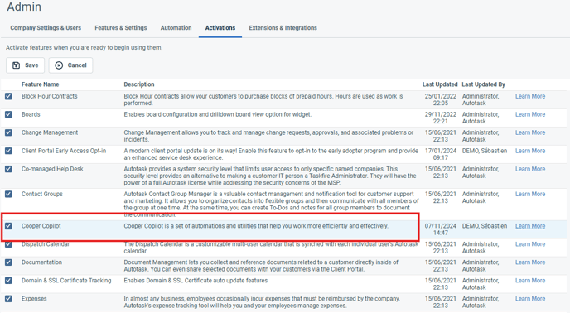Viewport: 570px width, 313px height.
Task: Open Learn More for Expenses
Action: click(x=530, y=299)
